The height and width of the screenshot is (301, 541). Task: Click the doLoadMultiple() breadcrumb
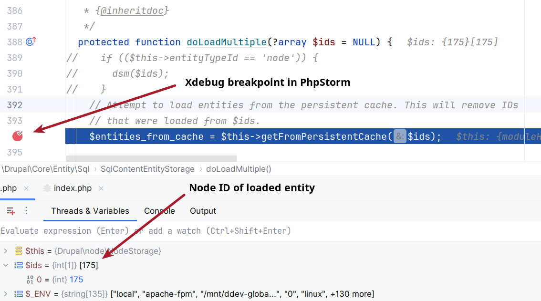[x=239, y=169]
